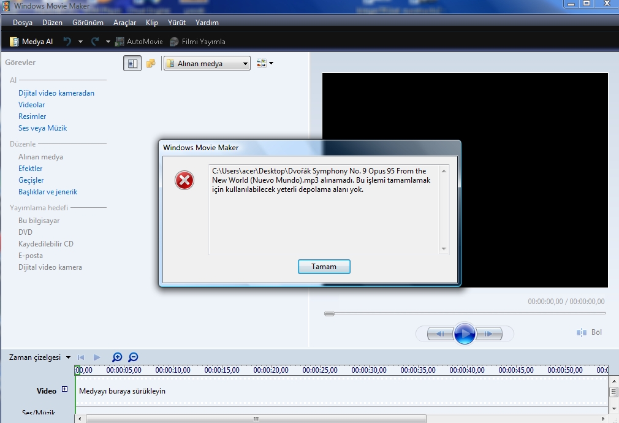This screenshot has height=423, width=619.
Task: Click the timeline vertical scroll down arrow
Action: (614, 408)
